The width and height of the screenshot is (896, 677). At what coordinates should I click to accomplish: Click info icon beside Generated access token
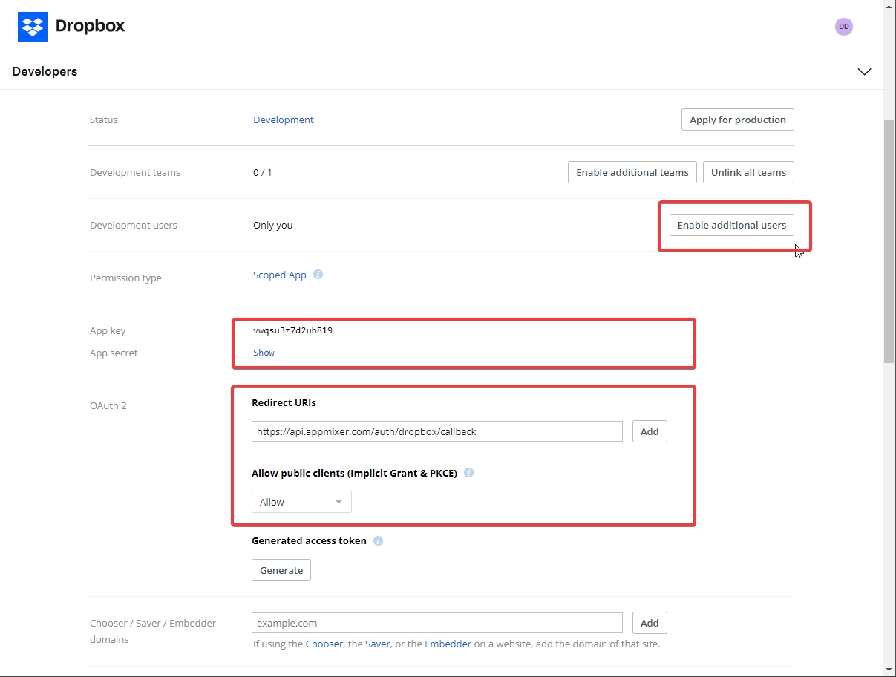[x=378, y=541]
